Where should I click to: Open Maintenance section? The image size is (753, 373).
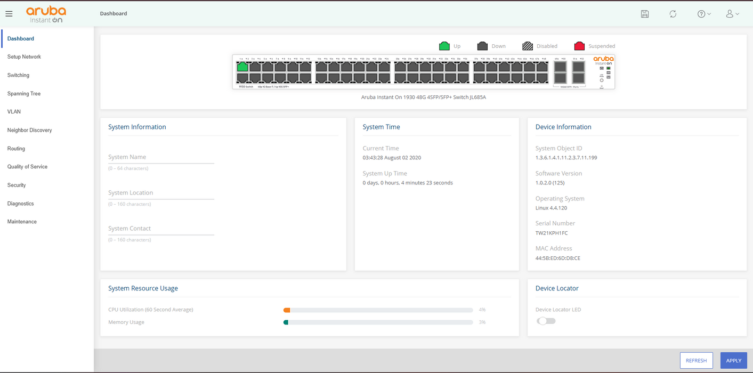click(22, 222)
